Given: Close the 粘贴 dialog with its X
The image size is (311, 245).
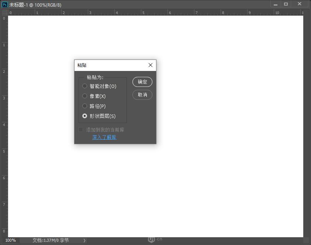Looking at the screenshot, I should coord(150,65).
